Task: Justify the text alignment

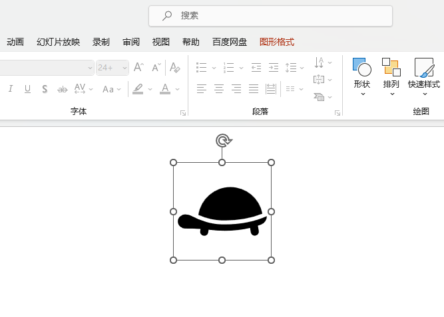Action: point(254,89)
